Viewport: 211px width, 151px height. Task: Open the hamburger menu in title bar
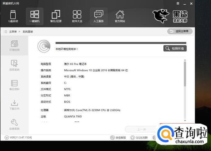coord(178,3)
